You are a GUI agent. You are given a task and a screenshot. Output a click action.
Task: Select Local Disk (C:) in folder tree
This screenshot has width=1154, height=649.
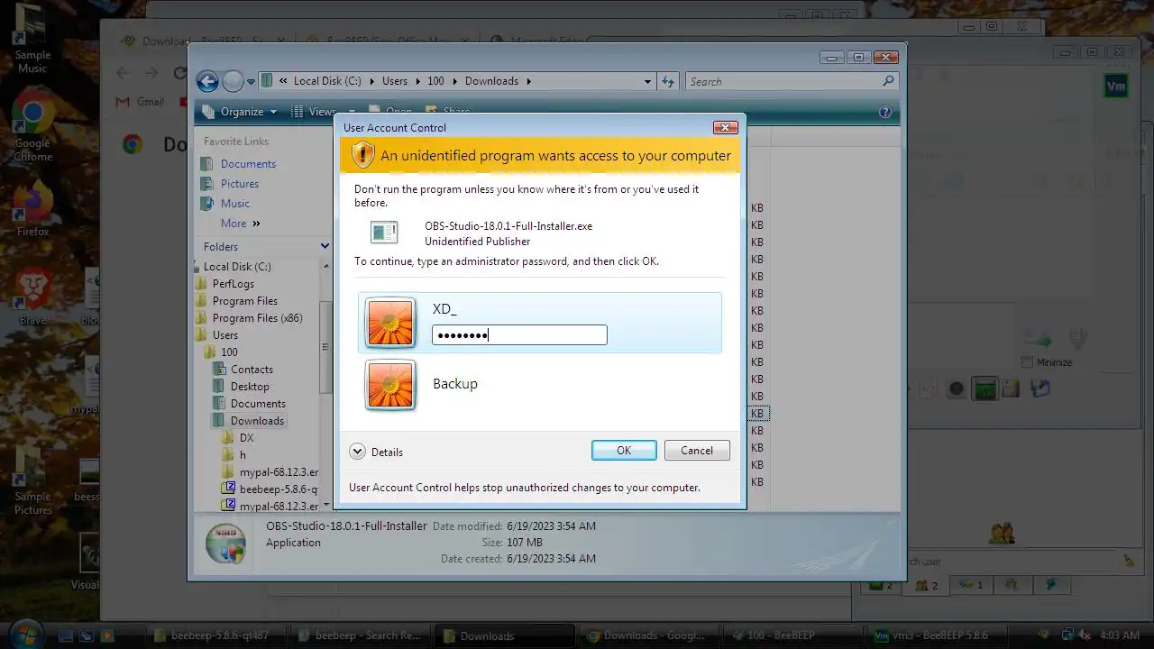[236, 267]
